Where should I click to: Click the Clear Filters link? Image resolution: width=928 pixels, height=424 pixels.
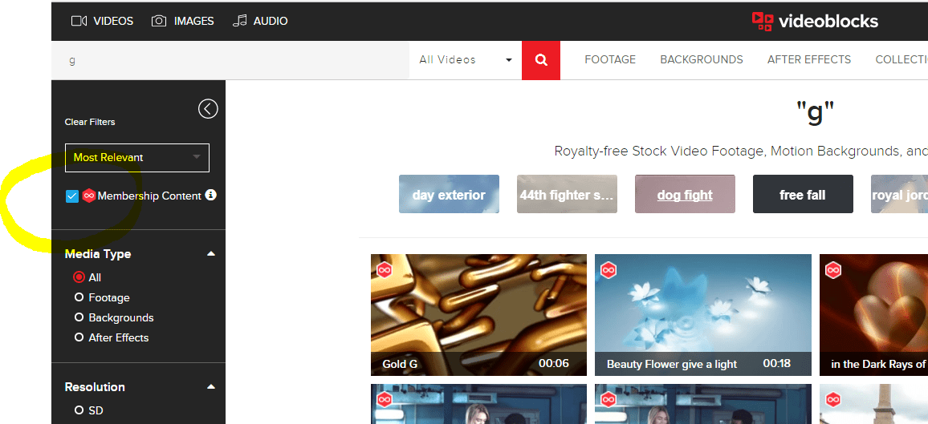[x=90, y=122]
